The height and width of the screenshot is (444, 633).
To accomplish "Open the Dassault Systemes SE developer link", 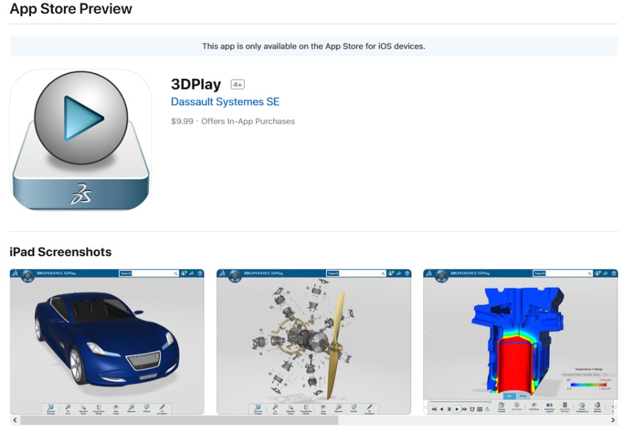I will (226, 101).
